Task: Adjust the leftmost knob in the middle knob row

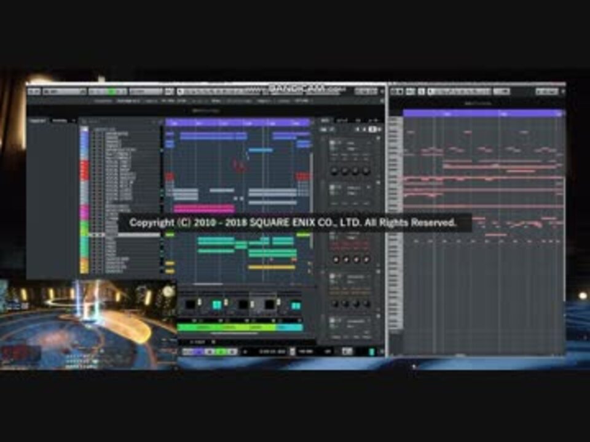Action: tap(336, 259)
